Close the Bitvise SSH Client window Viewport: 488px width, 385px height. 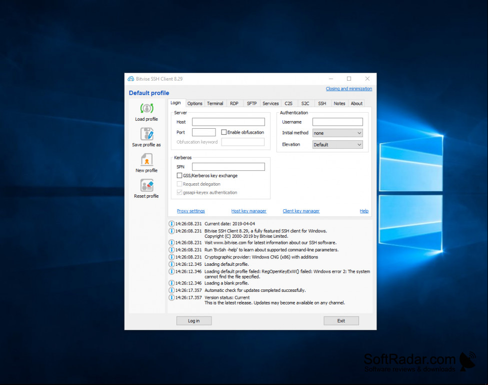point(367,79)
